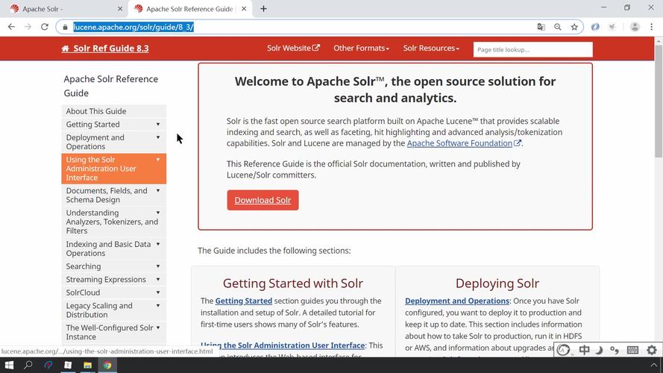
Task: Click the page vertical scrollbar thumb
Action: [x=659, y=101]
